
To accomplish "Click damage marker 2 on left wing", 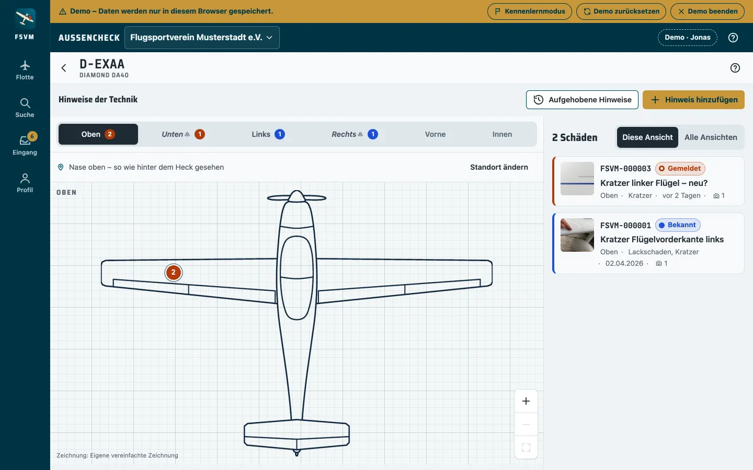I will pyautogui.click(x=174, y=273).
